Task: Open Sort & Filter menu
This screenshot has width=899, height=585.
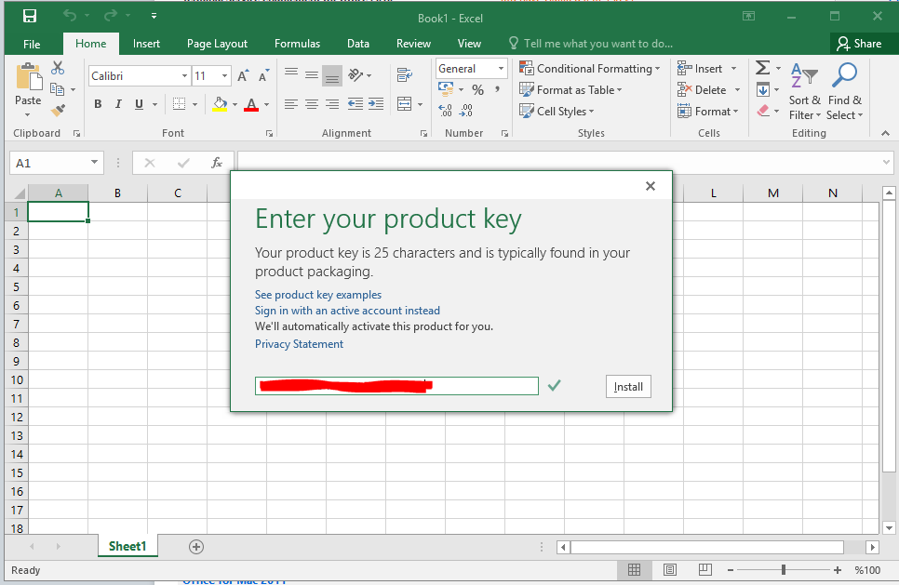Action: (804, 92)
